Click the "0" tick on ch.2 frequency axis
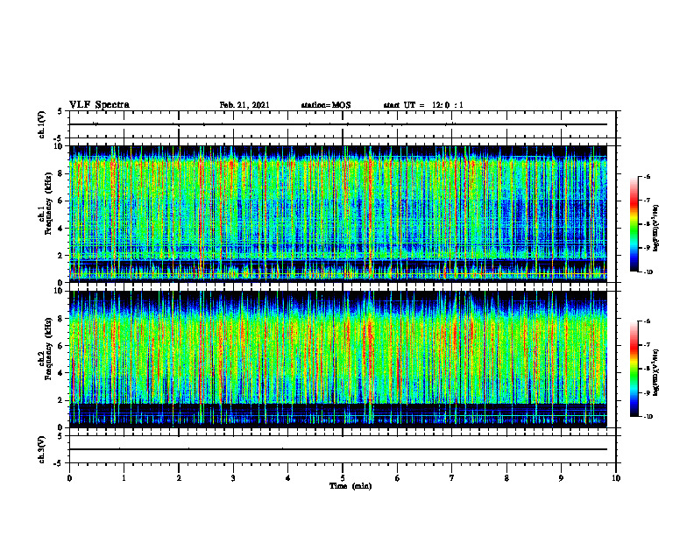694x536 pixels. pos(61,427)
